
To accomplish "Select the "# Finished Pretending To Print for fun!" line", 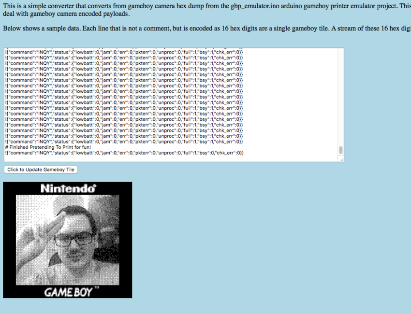I will pyautogui.click(x=48, y=147).
